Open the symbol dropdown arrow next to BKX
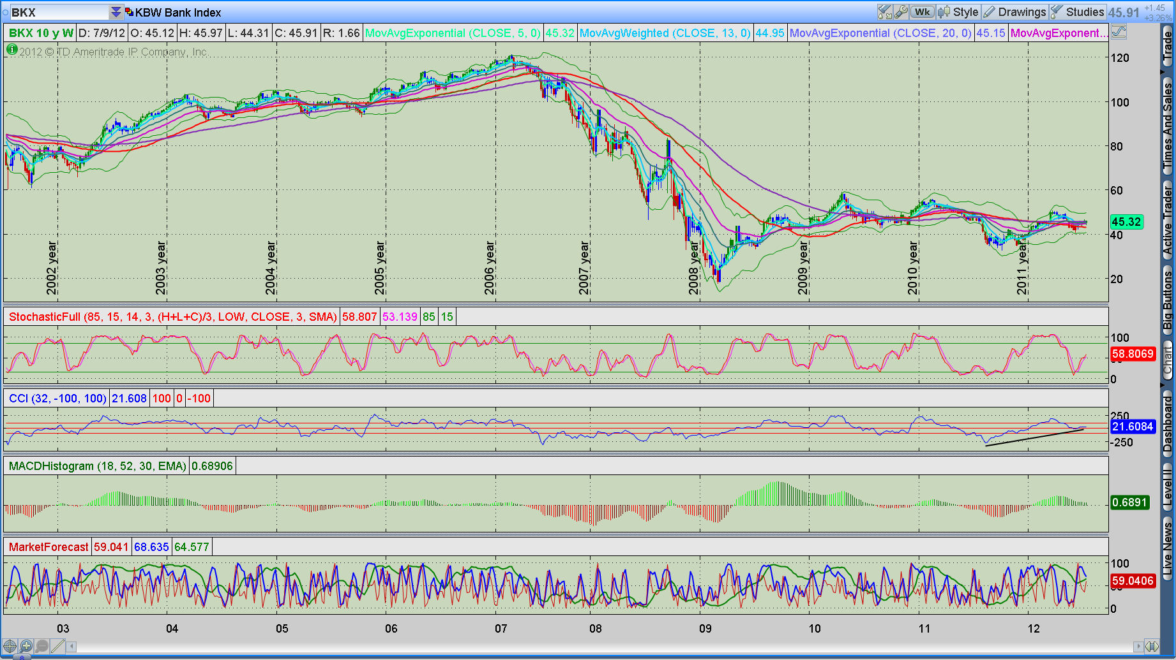The image size is (1176, 660). [x=116, y=12]
